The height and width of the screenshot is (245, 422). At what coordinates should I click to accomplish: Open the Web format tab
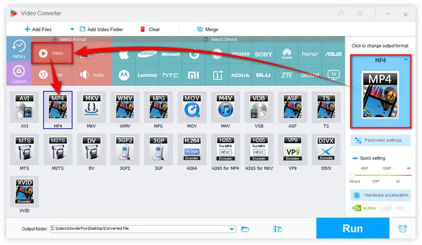coord(52,75)
